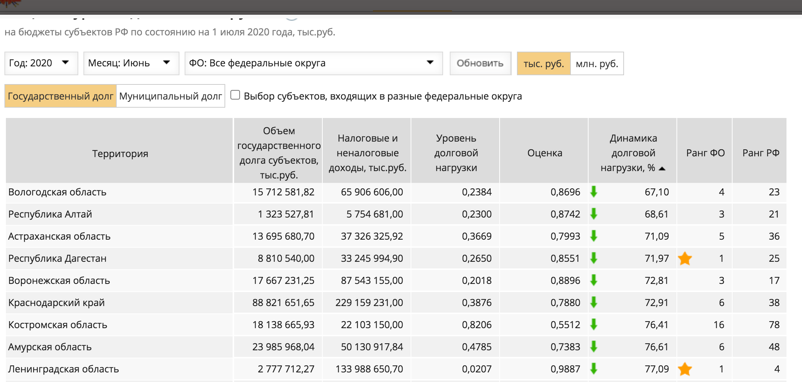Sort by the Оценка column header
This screenshot has height=382, width=802.
(x=544, y=153)
